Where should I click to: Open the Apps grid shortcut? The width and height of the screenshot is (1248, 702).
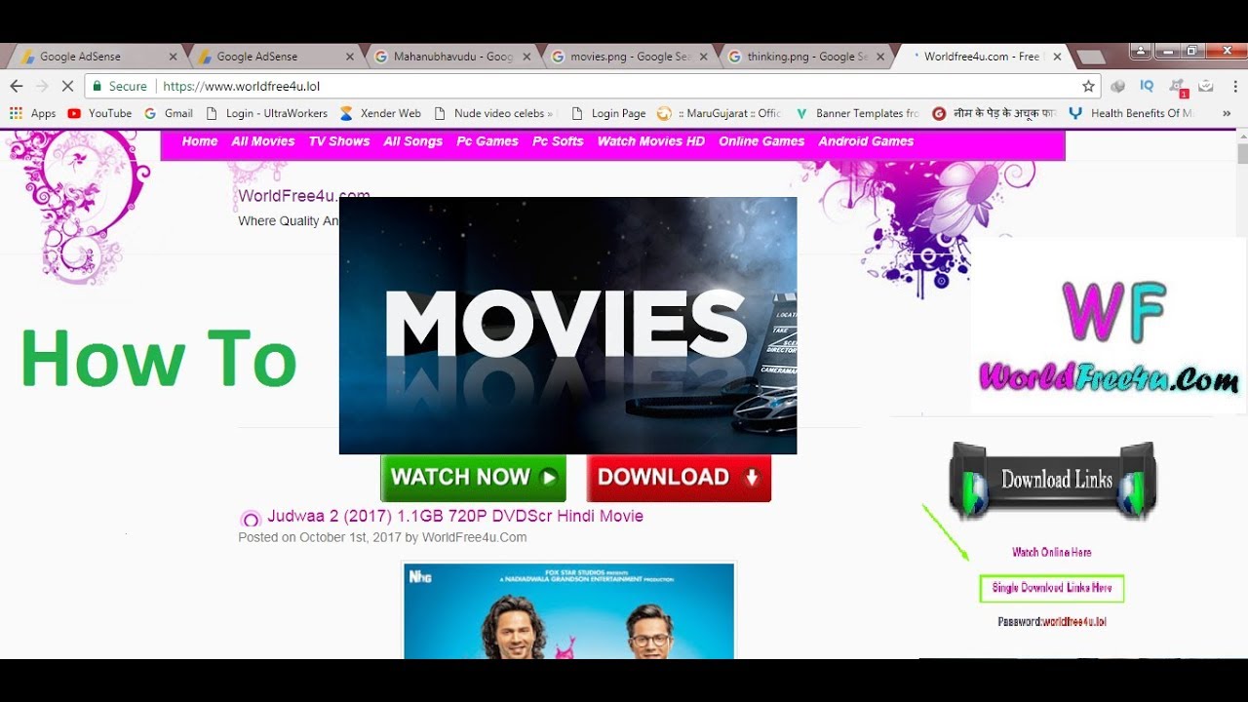pos(33,113)
